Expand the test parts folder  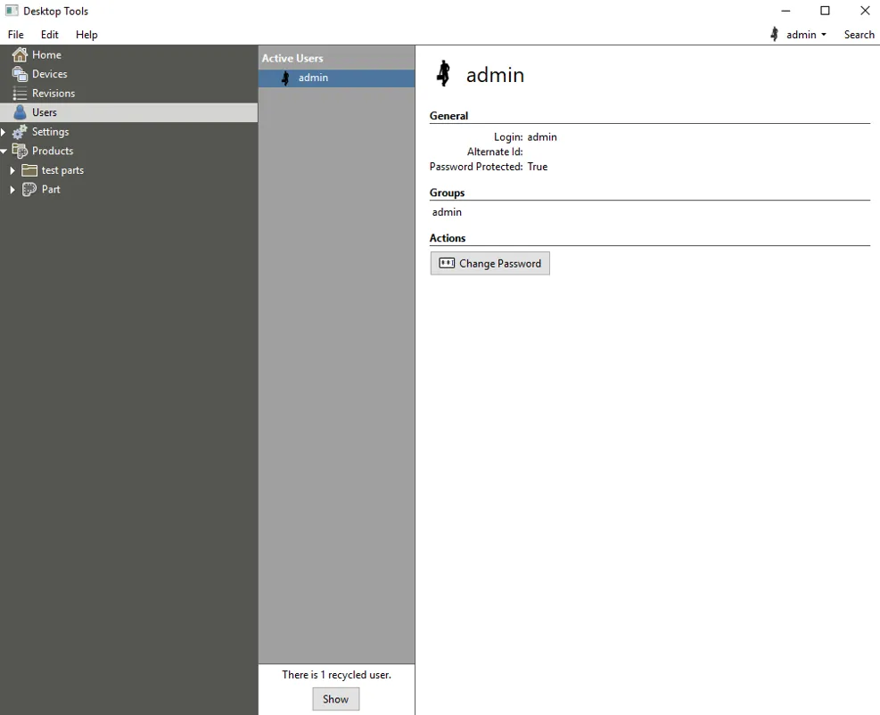click(12, 170)
